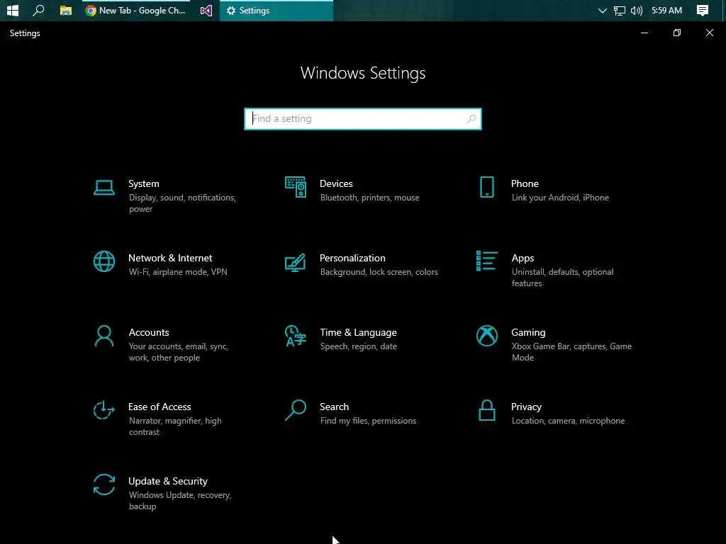Viewport: 726px width, 544px height.
Task: Click 'Bluetooth, printers, mouse' description
Action: tap(369, 198)
